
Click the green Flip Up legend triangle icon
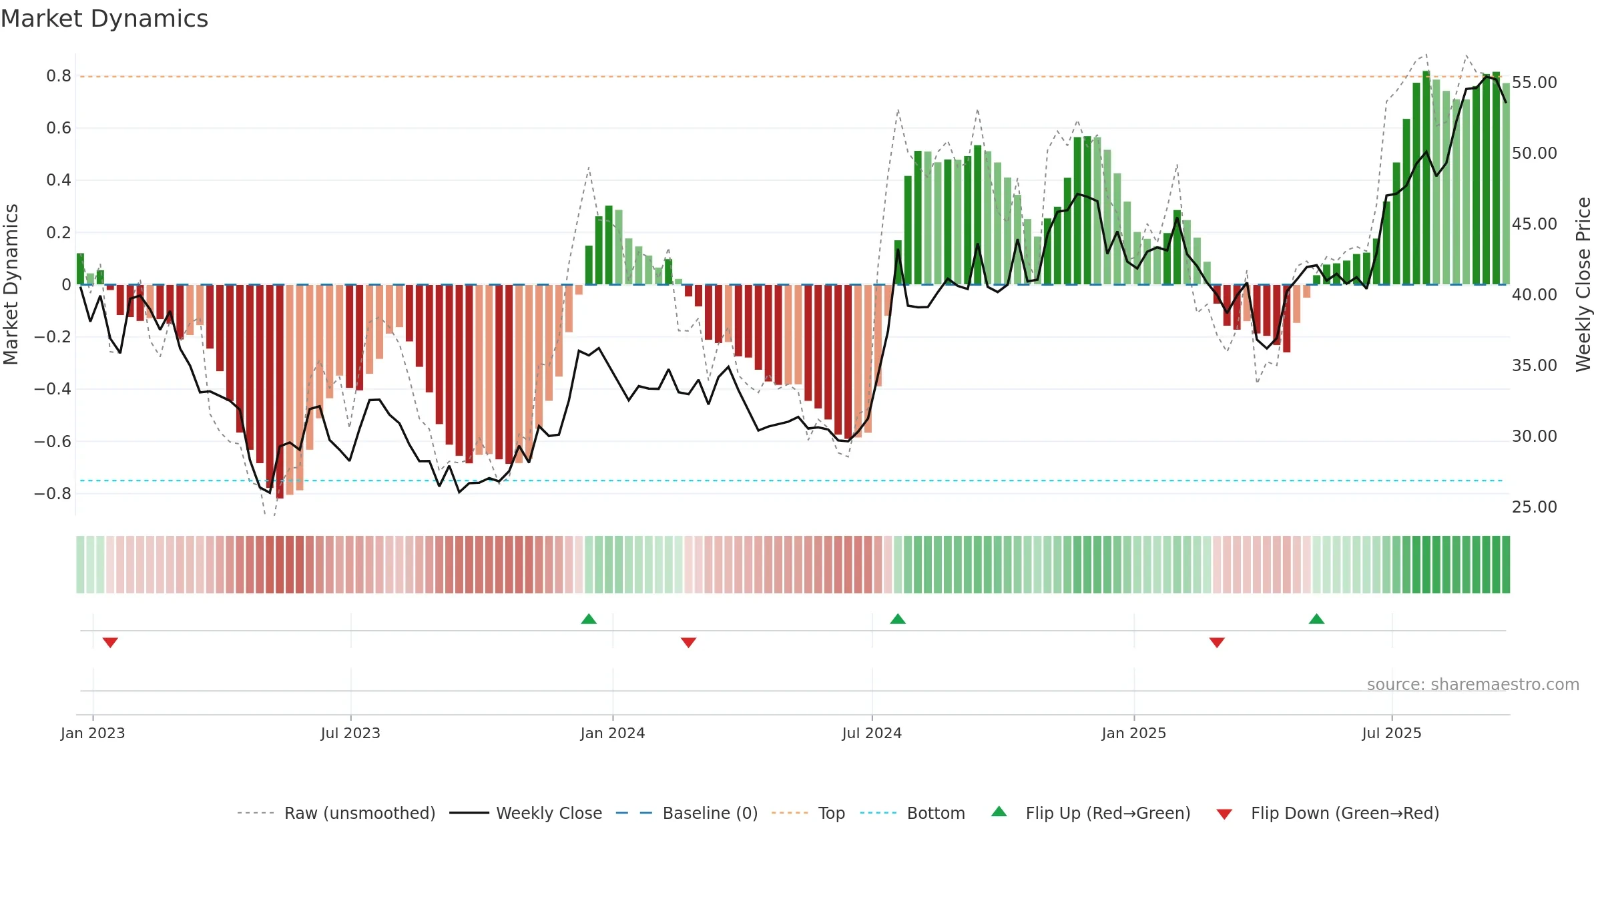(999, 812)
